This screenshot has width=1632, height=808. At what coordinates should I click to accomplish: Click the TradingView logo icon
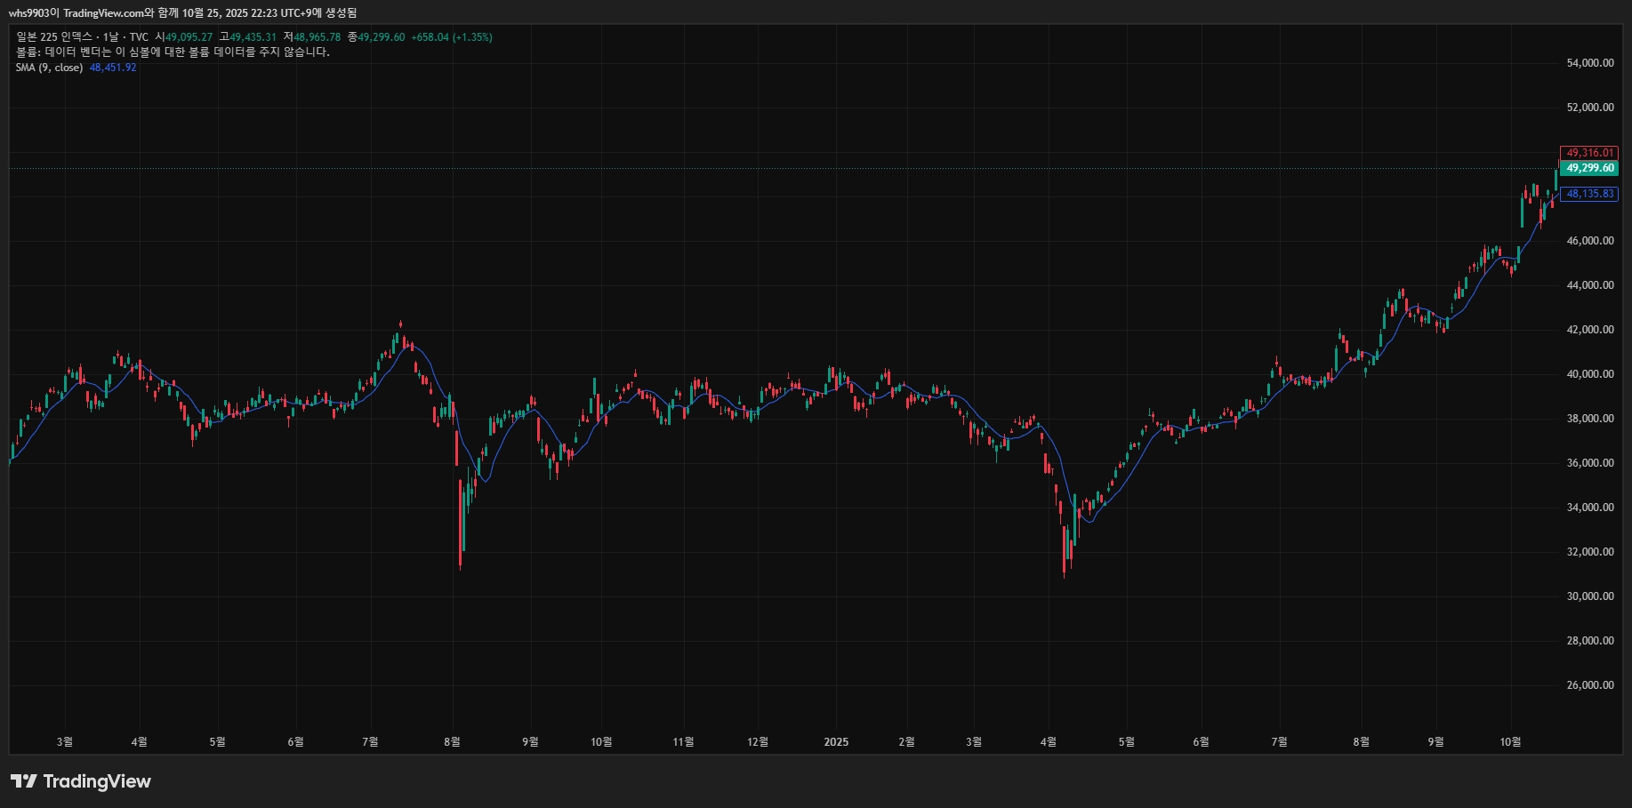(24, 781)
